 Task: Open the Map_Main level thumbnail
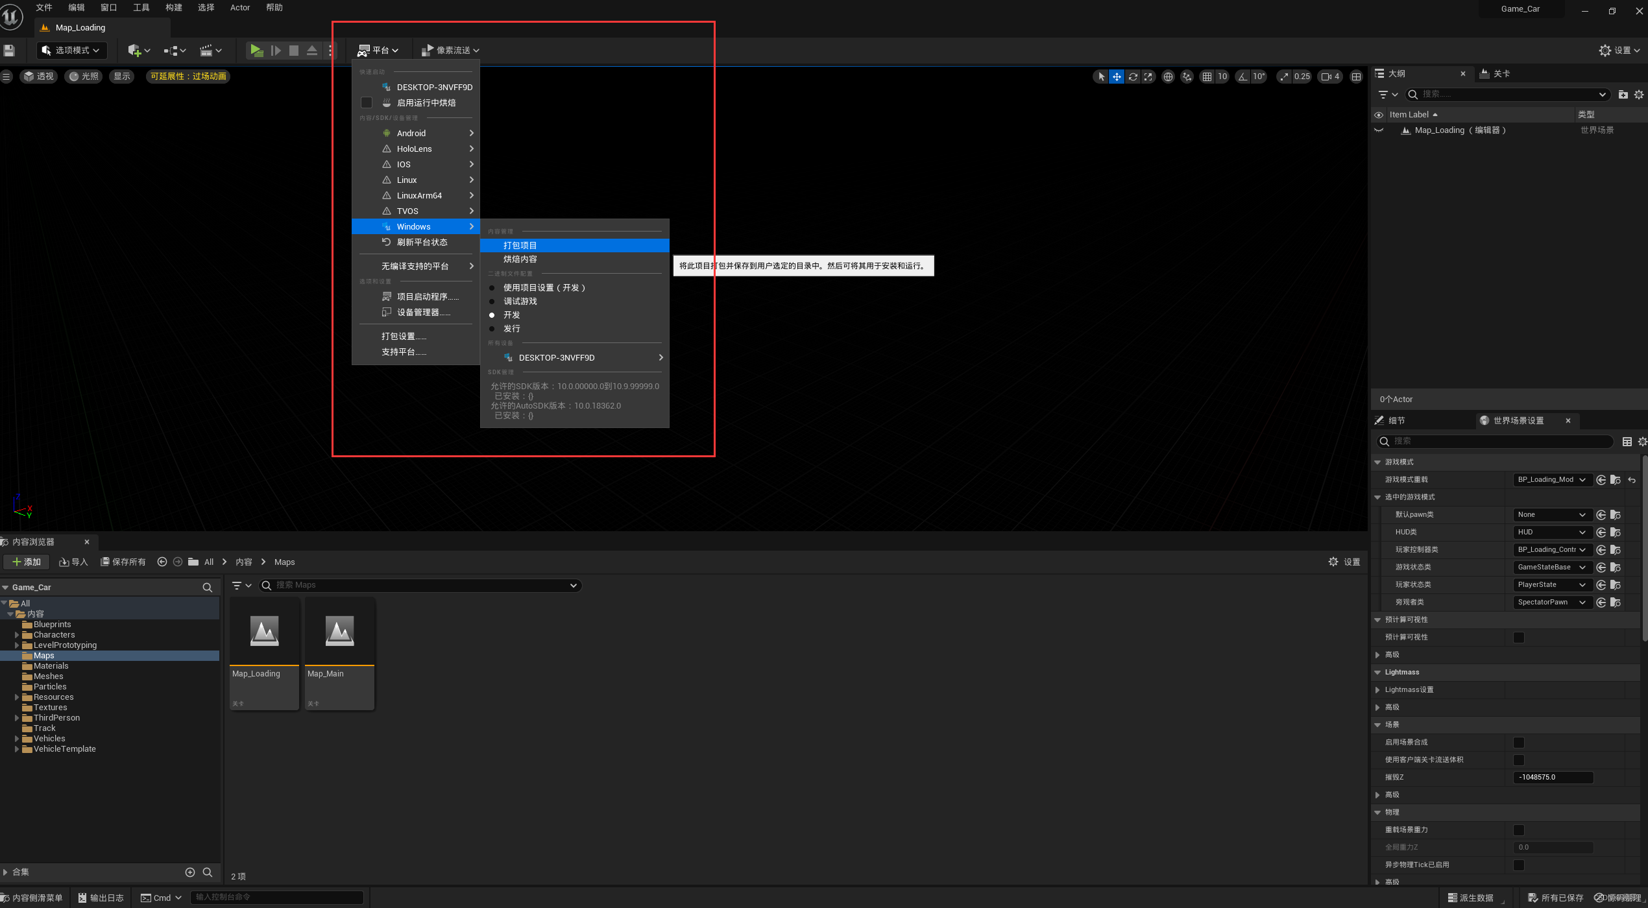click(339, 632)
